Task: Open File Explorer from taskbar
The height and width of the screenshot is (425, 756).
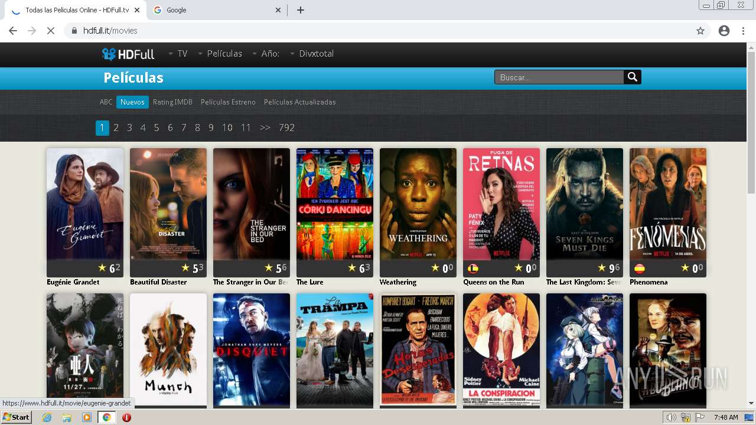Action: (67, 417)
